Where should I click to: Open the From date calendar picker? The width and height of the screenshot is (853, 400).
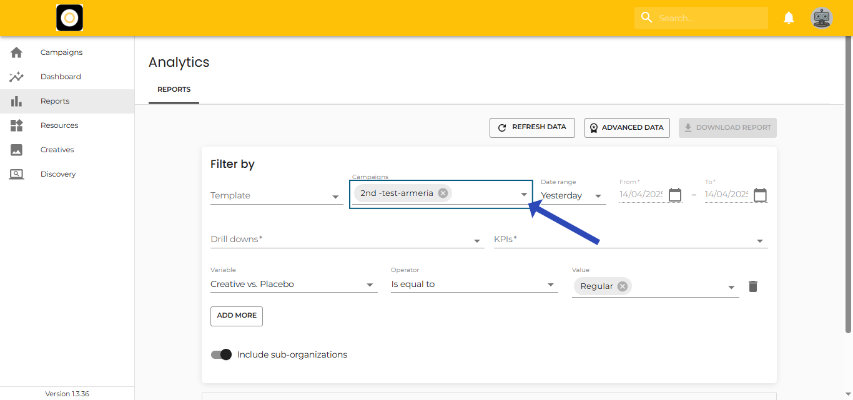pos(675,195)
